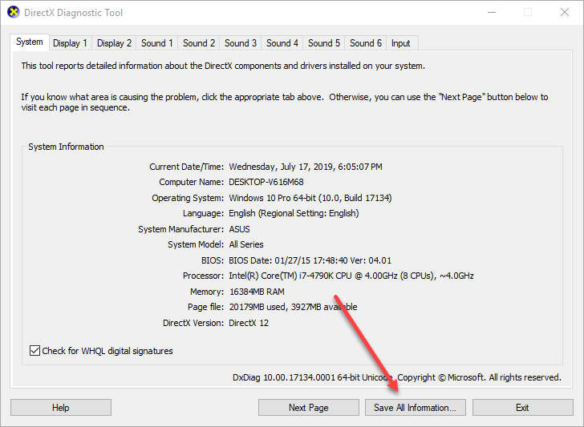This screenshot has height=427, width=584.
Task: Click the All Series model value
Action: (x=245, y=244)
